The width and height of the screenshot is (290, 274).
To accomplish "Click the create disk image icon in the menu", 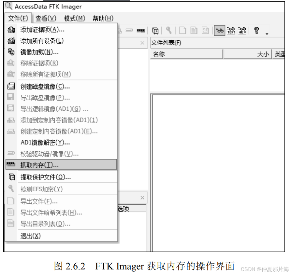I will coord(11,86).
